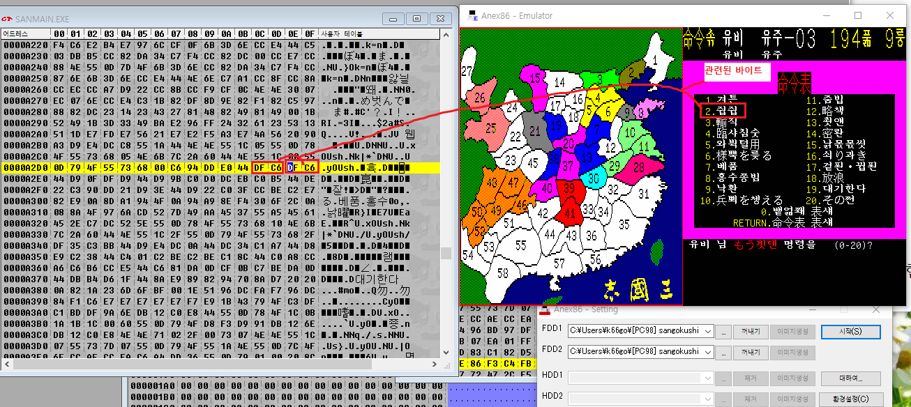Browse for FDD2 image with ... button
Viewport: 911px width, 407px height.
723,352
